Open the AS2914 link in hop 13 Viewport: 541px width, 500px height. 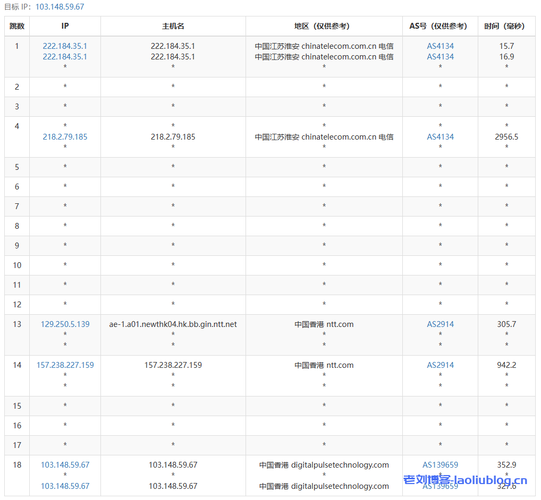coord(440,324)
